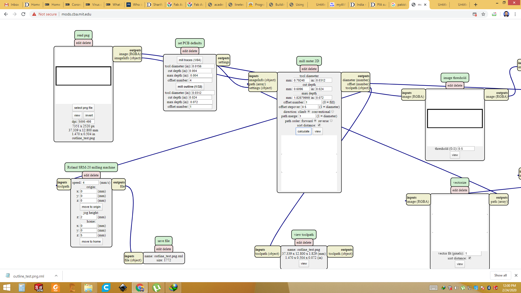The width and height of the screenshot is (521, 293).
Task: Click Show all downloads button
Action: click(x=500, y=275)
